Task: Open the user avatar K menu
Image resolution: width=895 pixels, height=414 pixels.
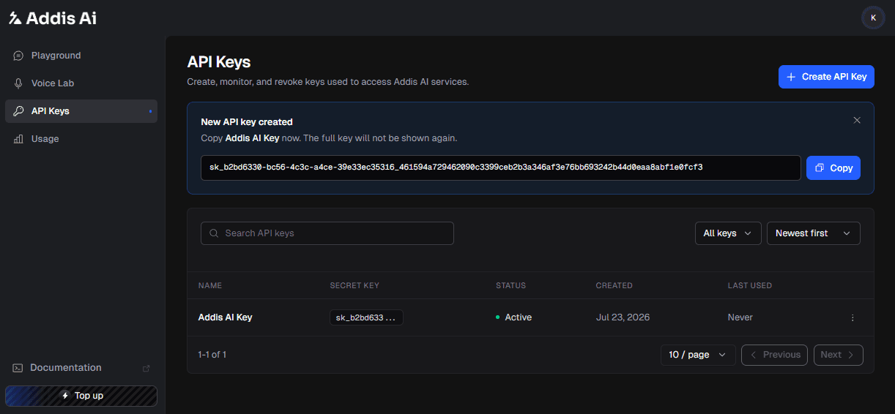Action: point(873,18)
